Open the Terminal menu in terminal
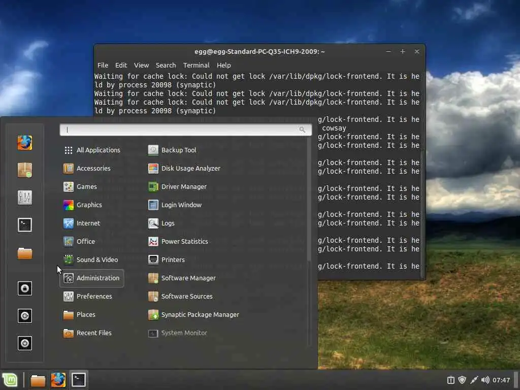 [197, 66]
